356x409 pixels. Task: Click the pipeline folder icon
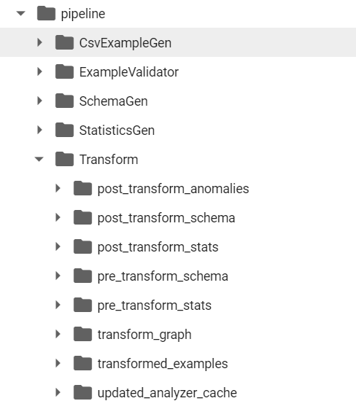point(46,13)
